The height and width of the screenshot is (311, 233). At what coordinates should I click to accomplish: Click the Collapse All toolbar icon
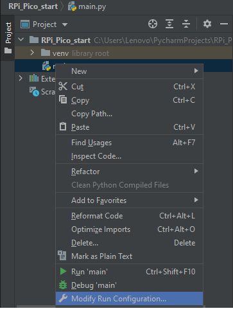pyautogui.click(x=186, y=24)
